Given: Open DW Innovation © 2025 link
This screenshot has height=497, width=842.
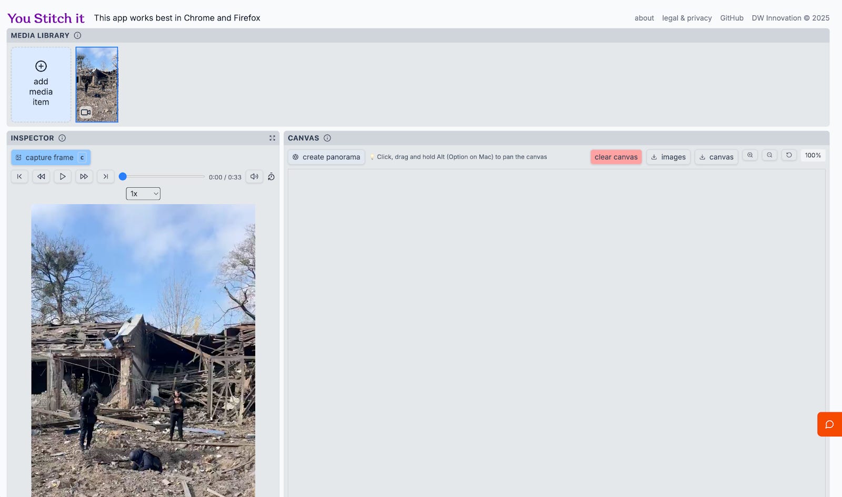Looking at the screenshot, I should pos(790,18).
